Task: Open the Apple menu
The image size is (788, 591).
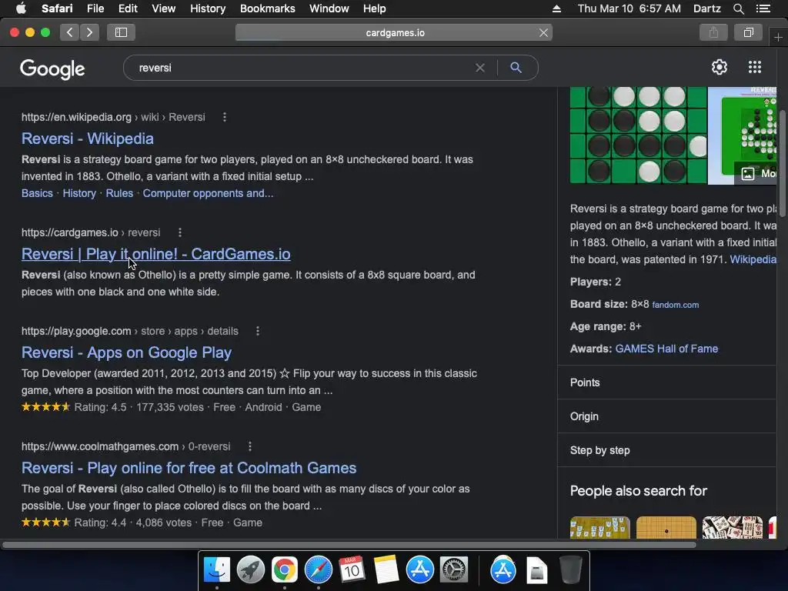Action: (21, 8)
